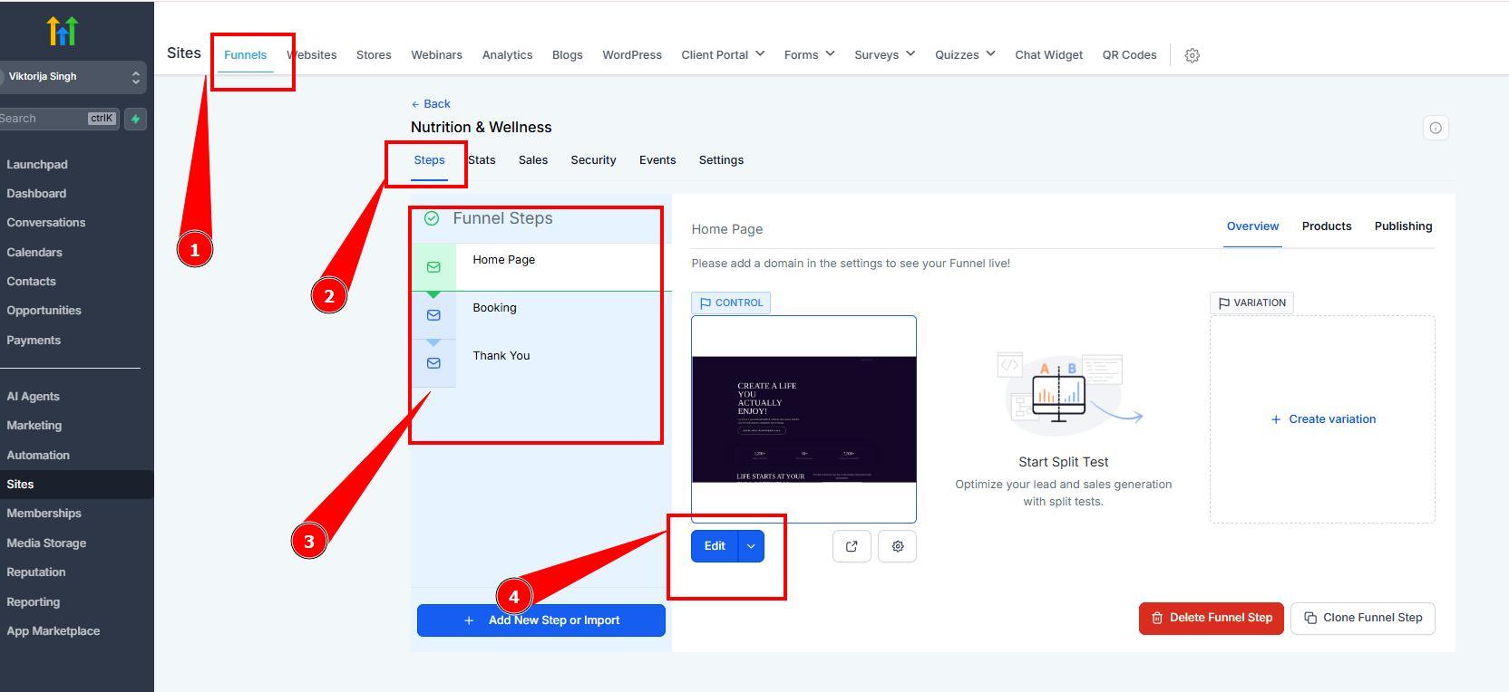Click the Booking step envelope icon
1509x692 pixels.
coord(433,315)
